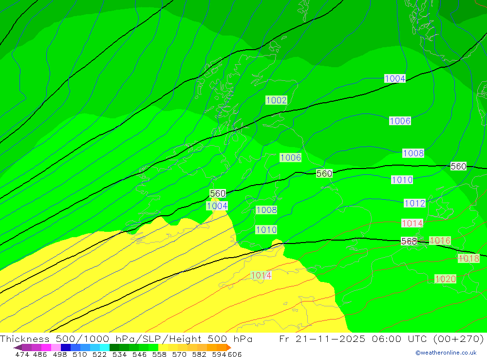Click the 510 legend value

pos(79,354)
